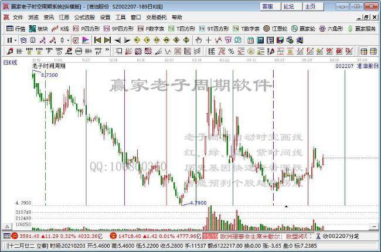The height and width of the screenshot is (252, 381).
Task: Click the 8.7300 high price label
Action: [x=50, y=75]
